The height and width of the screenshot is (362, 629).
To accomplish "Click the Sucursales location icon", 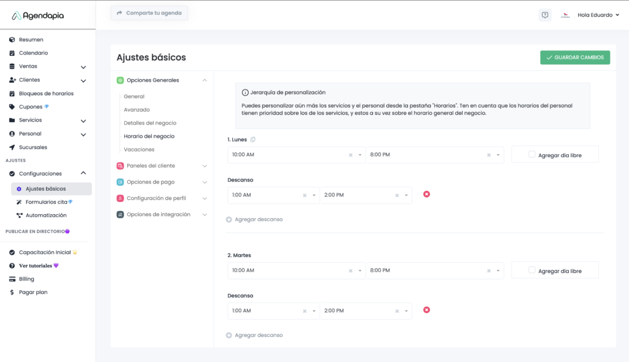I will tap(12, 147).
